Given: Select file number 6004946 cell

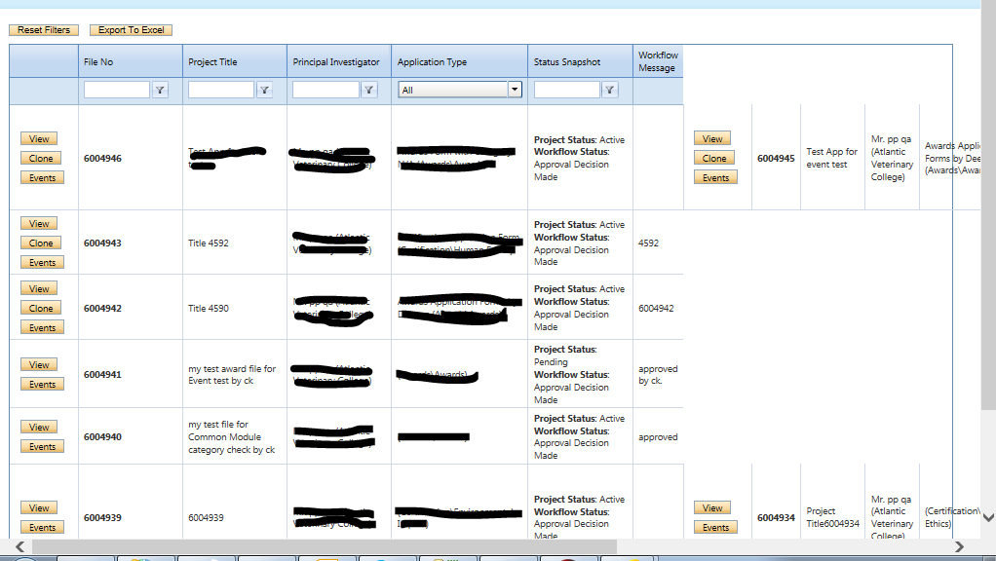Looking at the screenshot, I should point(102,158).
